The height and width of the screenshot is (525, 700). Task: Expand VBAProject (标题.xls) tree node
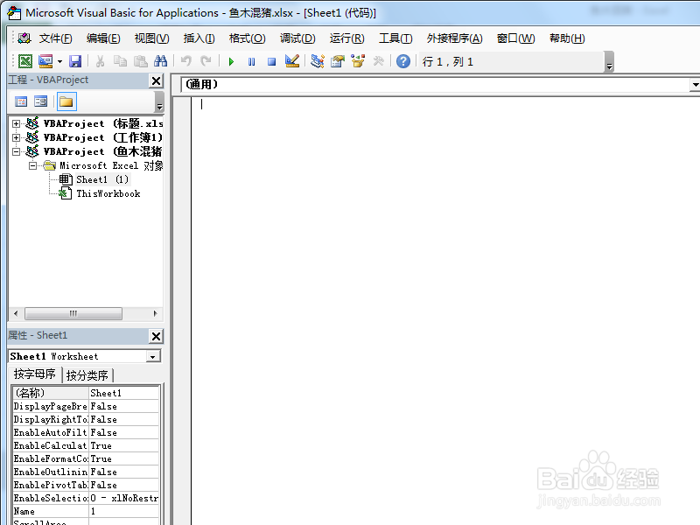tap(16, 123)
